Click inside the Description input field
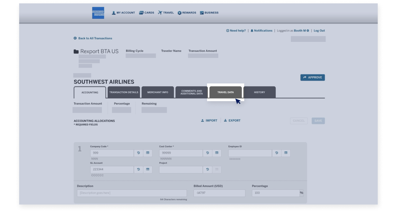Viewport: 398px width, 211px height. (x=132, y=193)
